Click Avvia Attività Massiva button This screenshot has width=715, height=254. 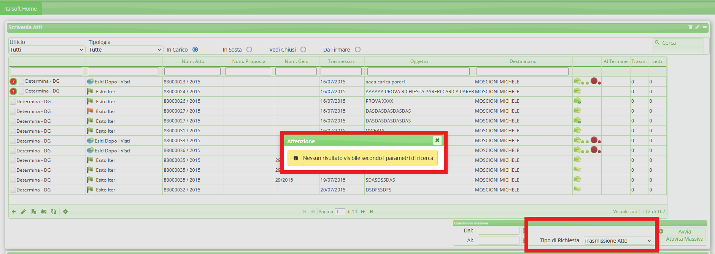(684, 235)
